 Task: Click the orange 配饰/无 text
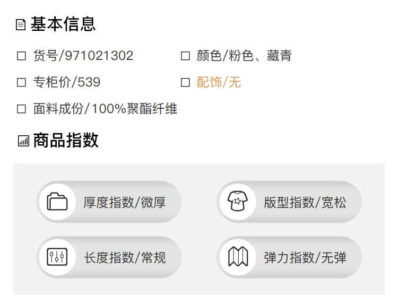point(219,83)
